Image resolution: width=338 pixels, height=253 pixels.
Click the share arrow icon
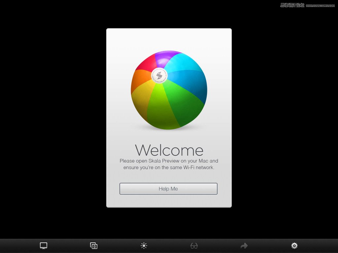point(244,246)
